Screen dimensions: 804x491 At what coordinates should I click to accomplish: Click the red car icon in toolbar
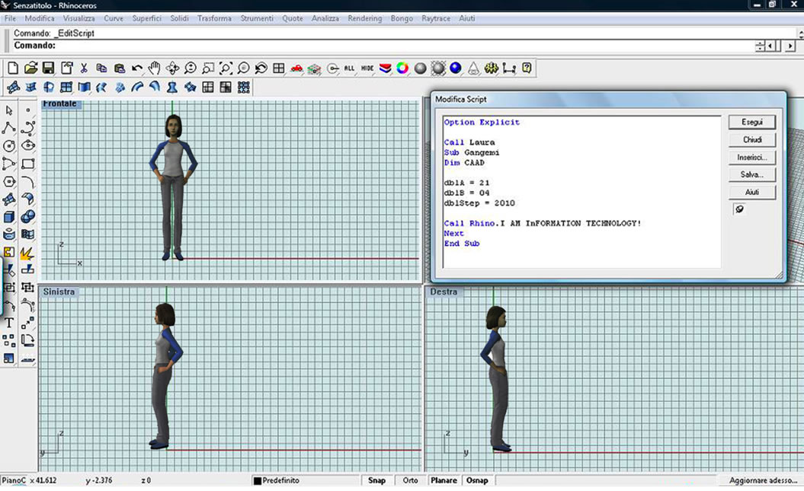(297, 69)
